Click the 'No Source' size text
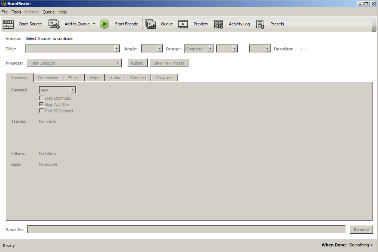 pyautogui.click(x=48, y=164)
